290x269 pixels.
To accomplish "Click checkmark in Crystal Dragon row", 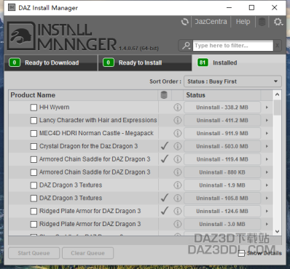I will point(165,145).
